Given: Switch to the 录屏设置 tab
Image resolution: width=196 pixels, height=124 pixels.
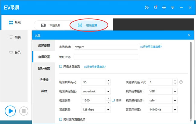Looking at the screenshot, I should [x=44, y=45].
